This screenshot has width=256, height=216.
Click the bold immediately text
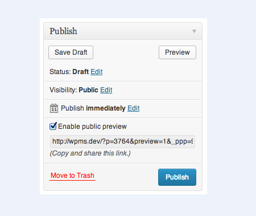tap(106, 108)
